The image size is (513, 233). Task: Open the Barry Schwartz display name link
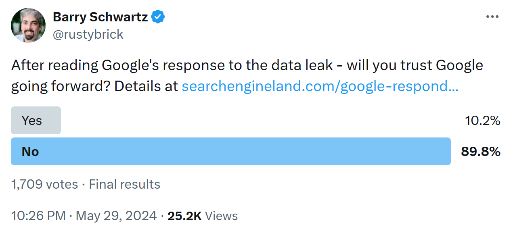pyautogui.click(x=100, y=17)
